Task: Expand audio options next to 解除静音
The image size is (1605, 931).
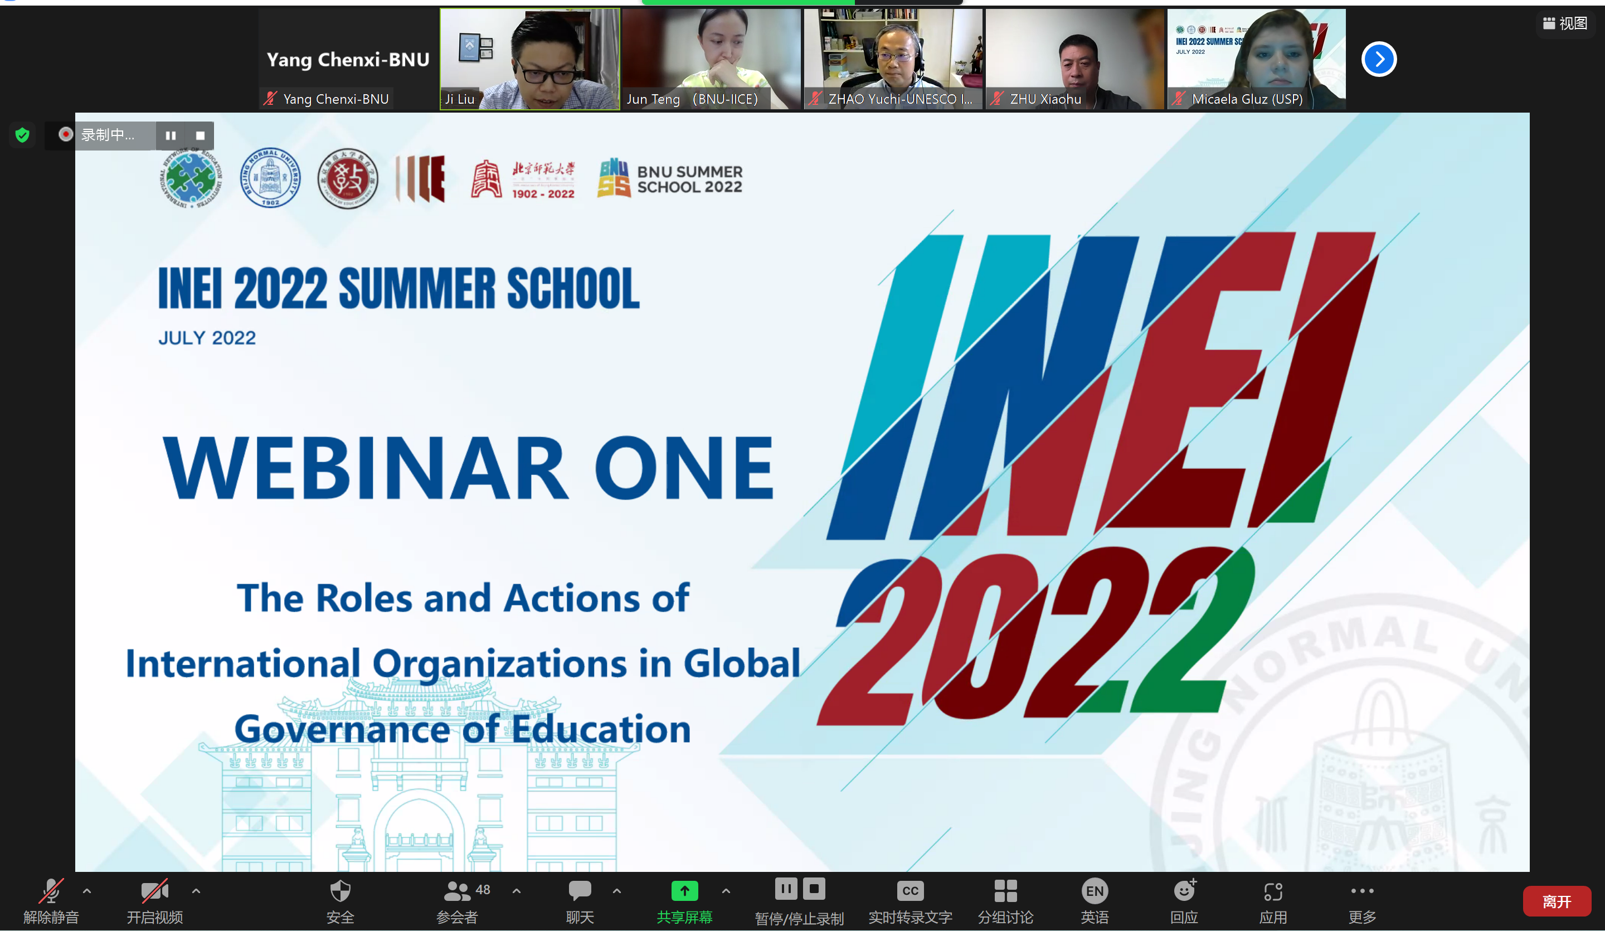Action: (87, 891)
